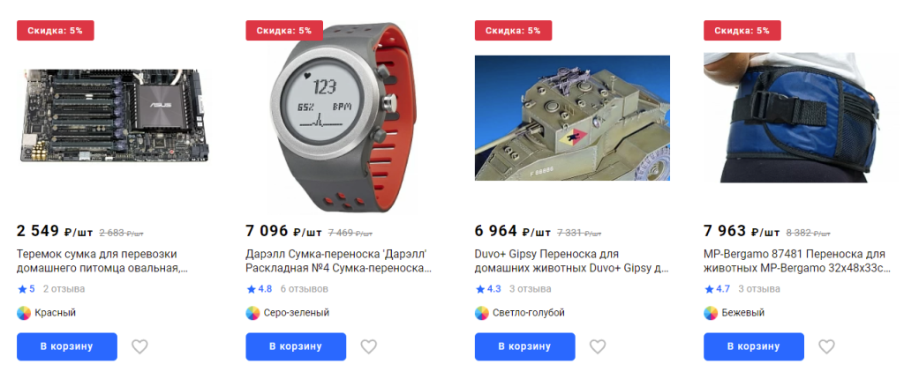The width and height of the screenshot is (904, 379).
Task: Add the 2 549 ₽ product в корзину
Action: [x=67, y=346]
